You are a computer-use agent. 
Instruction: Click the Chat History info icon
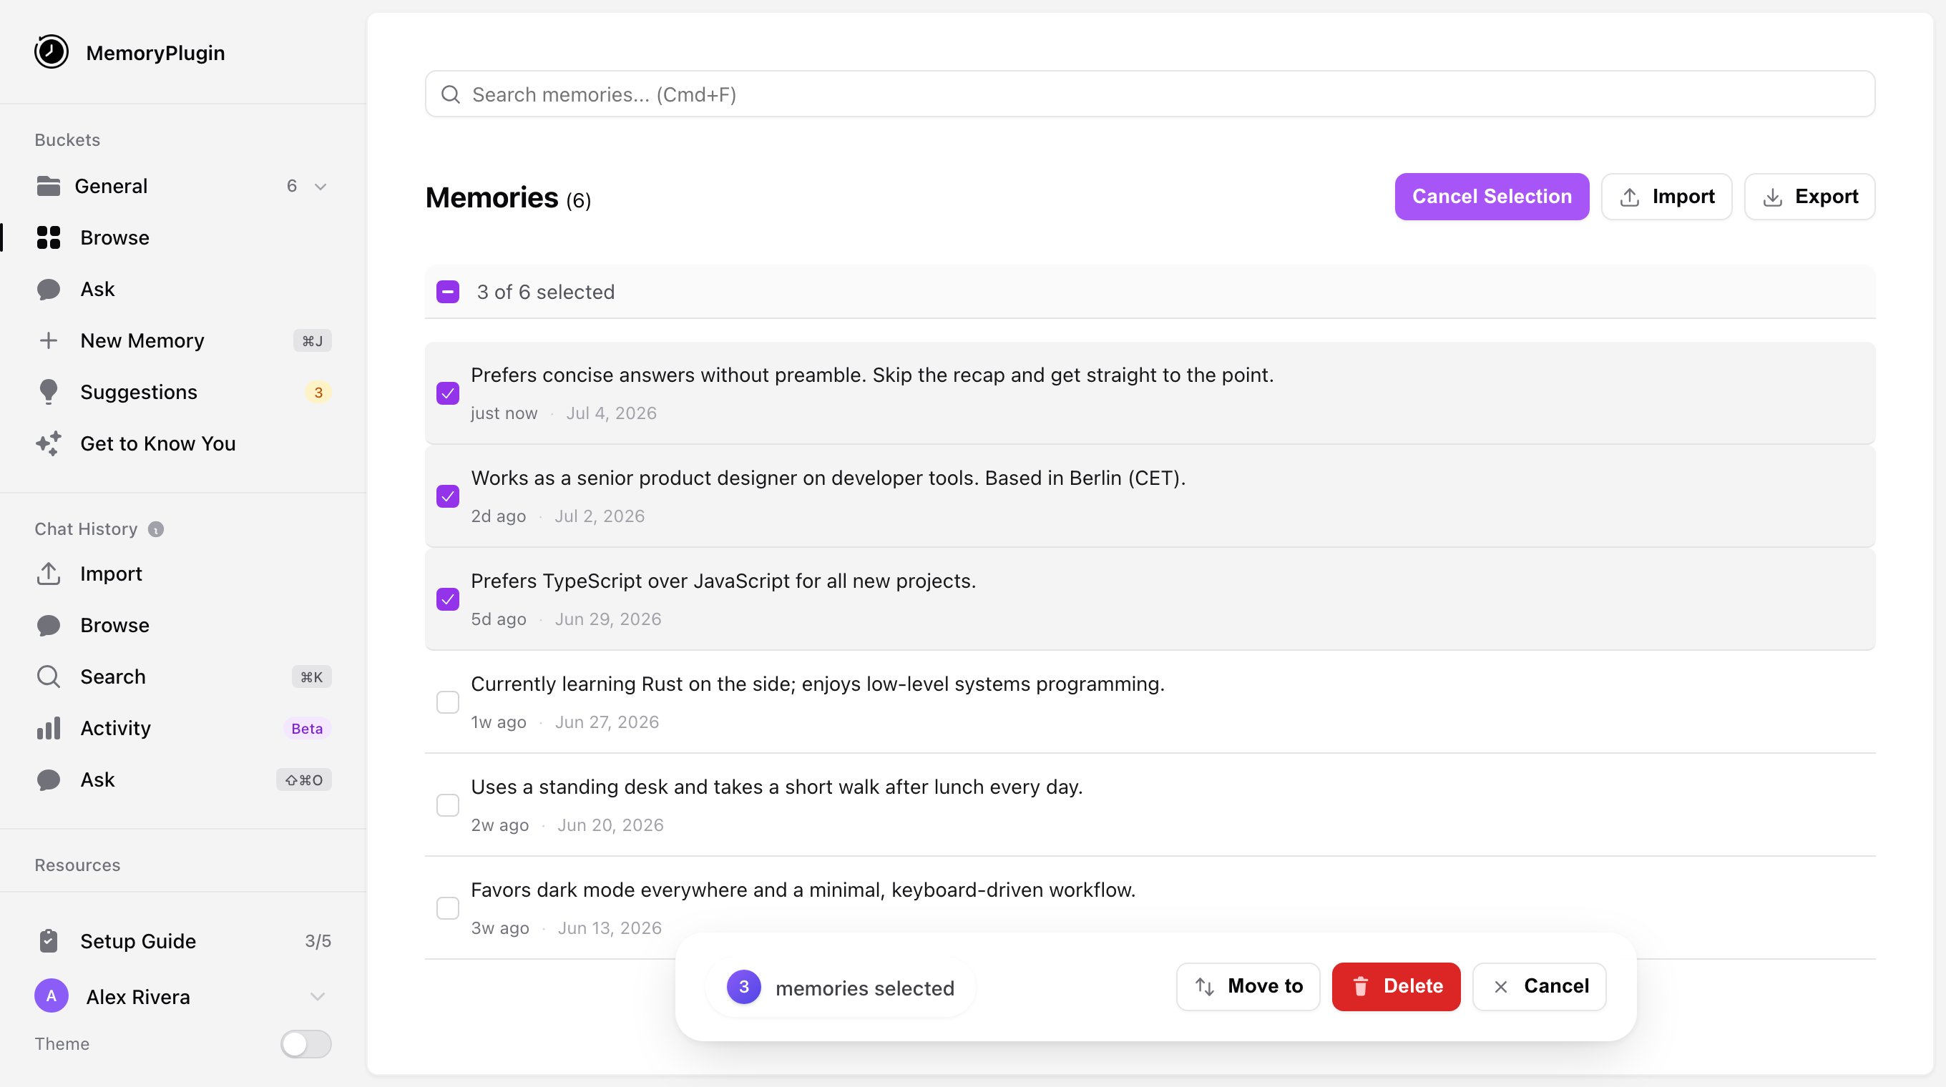tap(156, 529)
